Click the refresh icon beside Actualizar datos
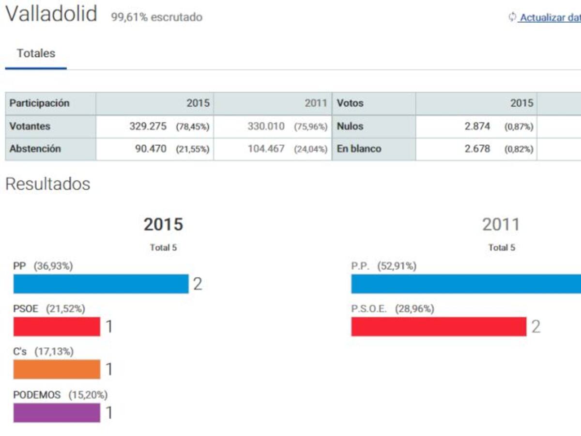 click(512, 17)
